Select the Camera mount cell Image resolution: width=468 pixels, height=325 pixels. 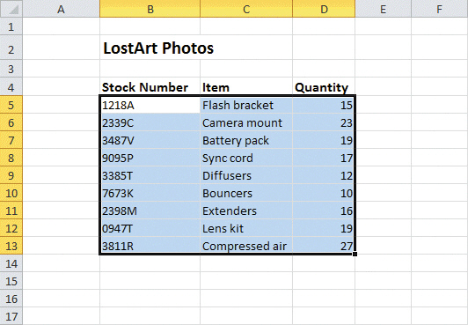click(246, 122)
